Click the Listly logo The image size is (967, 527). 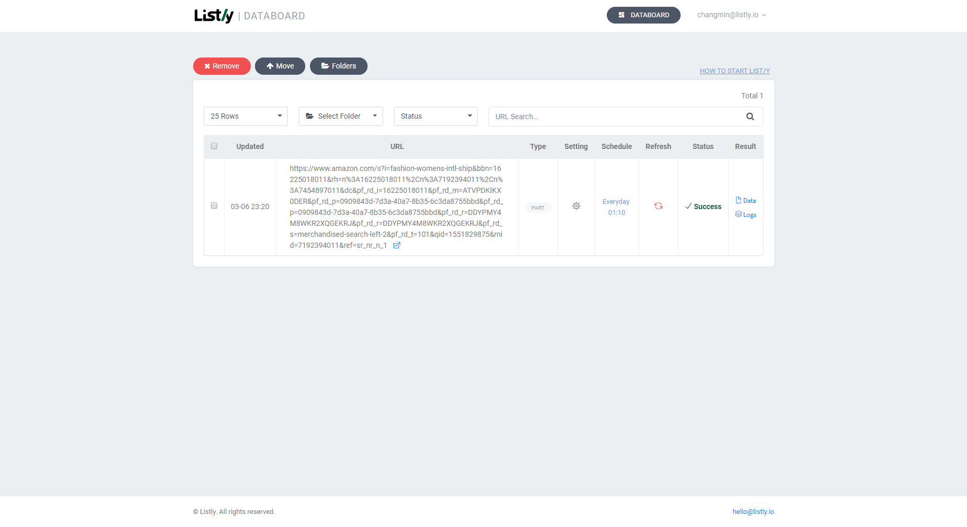(214, 16)
